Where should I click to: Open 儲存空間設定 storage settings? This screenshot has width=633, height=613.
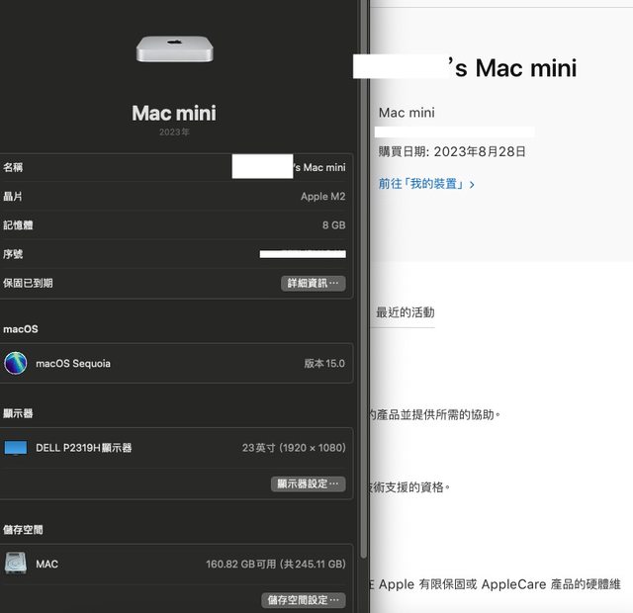tap(303, 600)
